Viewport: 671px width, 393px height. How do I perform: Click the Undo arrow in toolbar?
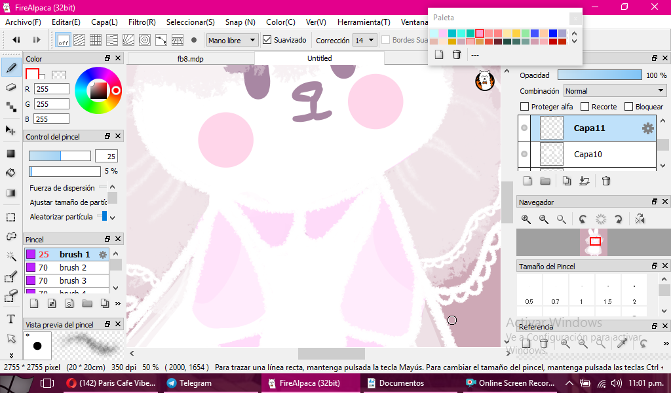pyautogui.click(x=16, y=40)
